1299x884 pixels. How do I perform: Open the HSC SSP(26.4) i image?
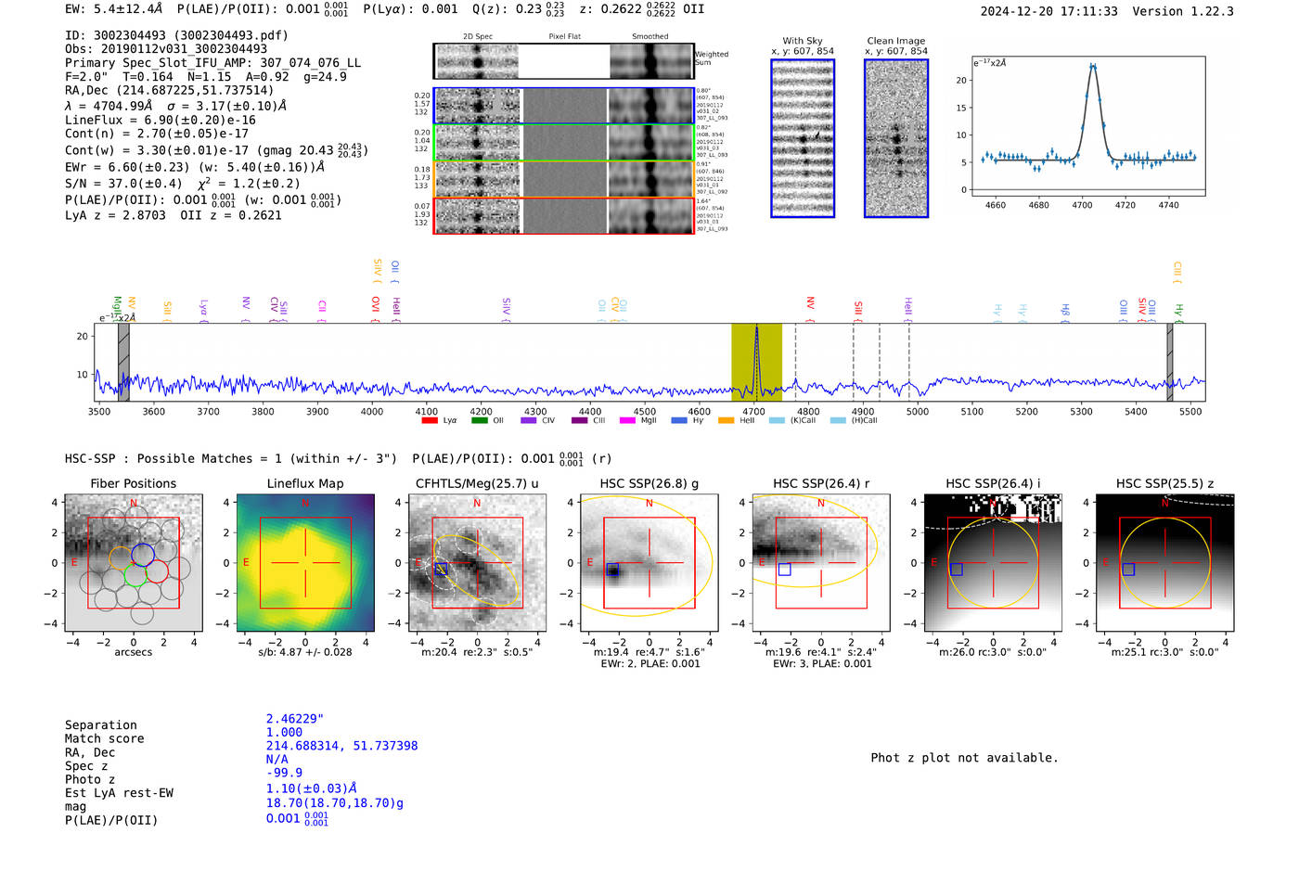(x=993, y=562)
